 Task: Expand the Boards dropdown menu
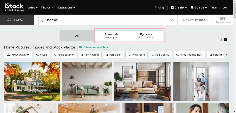coord(199,7)
